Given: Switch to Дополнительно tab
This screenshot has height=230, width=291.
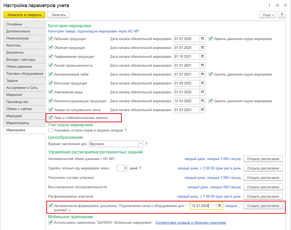Looking at the screenshot, I should [24, 31].
